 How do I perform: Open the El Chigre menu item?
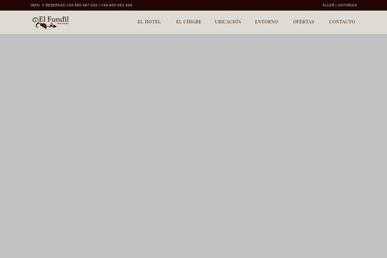(188, 22)
